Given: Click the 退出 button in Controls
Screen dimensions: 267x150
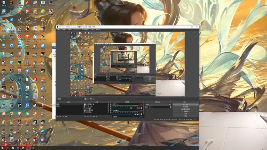Looking at the screenshot, I should pos(186,116).
